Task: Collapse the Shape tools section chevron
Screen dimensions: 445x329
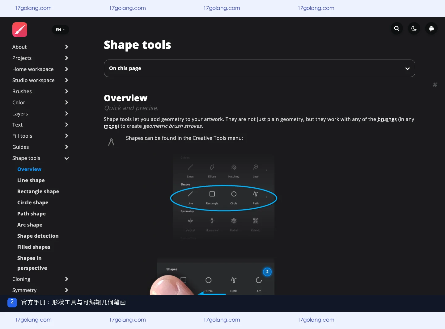Action: coord(66,158)
